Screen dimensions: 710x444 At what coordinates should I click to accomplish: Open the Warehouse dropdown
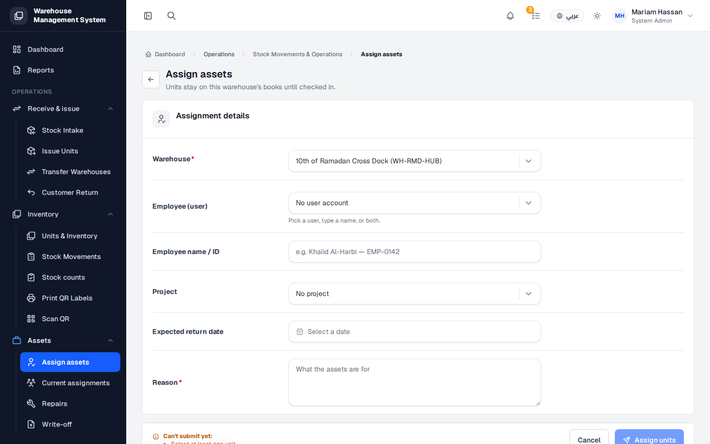pyautogui.click(x=415, y=161)
